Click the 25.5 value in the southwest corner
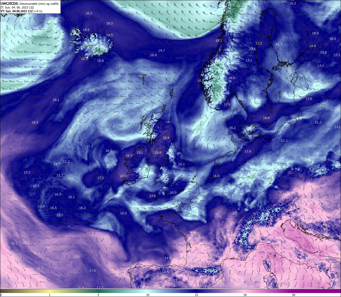Image resolution: width=341 pixels, height=297 pixels. (x=76, y=257)
